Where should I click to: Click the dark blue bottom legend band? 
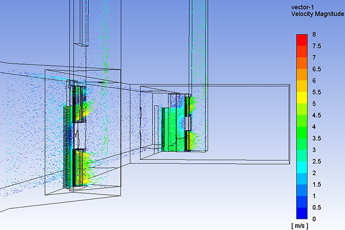click(x=302, y=213)
